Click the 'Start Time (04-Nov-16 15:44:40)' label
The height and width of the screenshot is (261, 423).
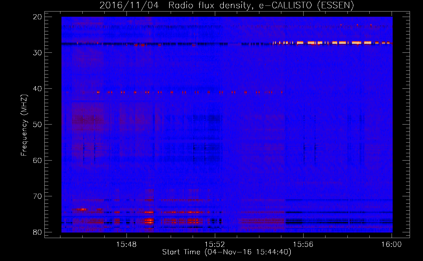(x=227, y=252)
